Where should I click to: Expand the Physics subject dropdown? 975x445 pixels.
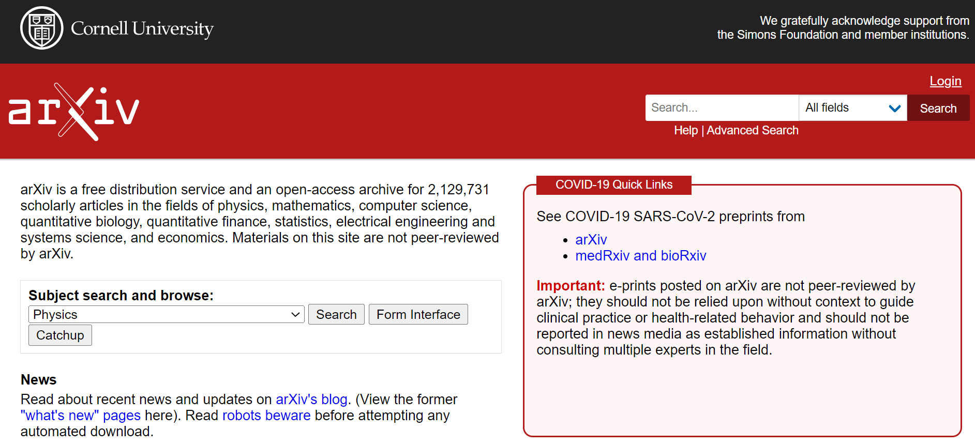coord(167,314)
